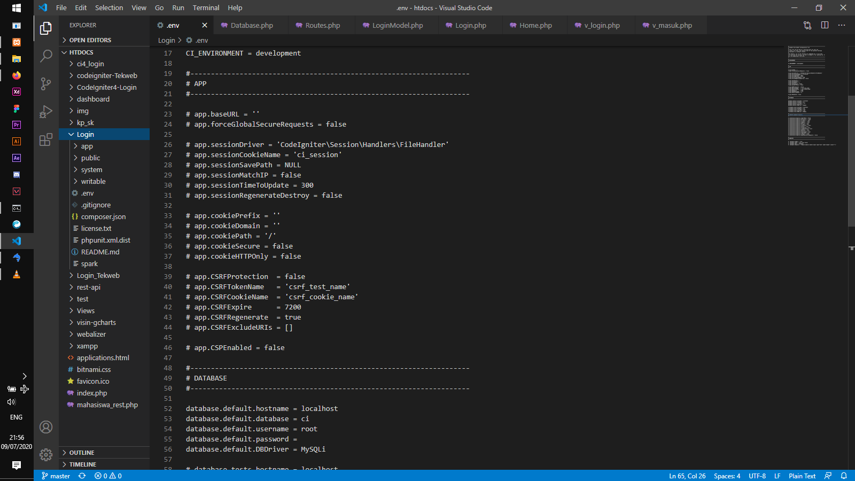
Task: Synchronize changes icon in status bar
Action: click(x=82, y=476)
